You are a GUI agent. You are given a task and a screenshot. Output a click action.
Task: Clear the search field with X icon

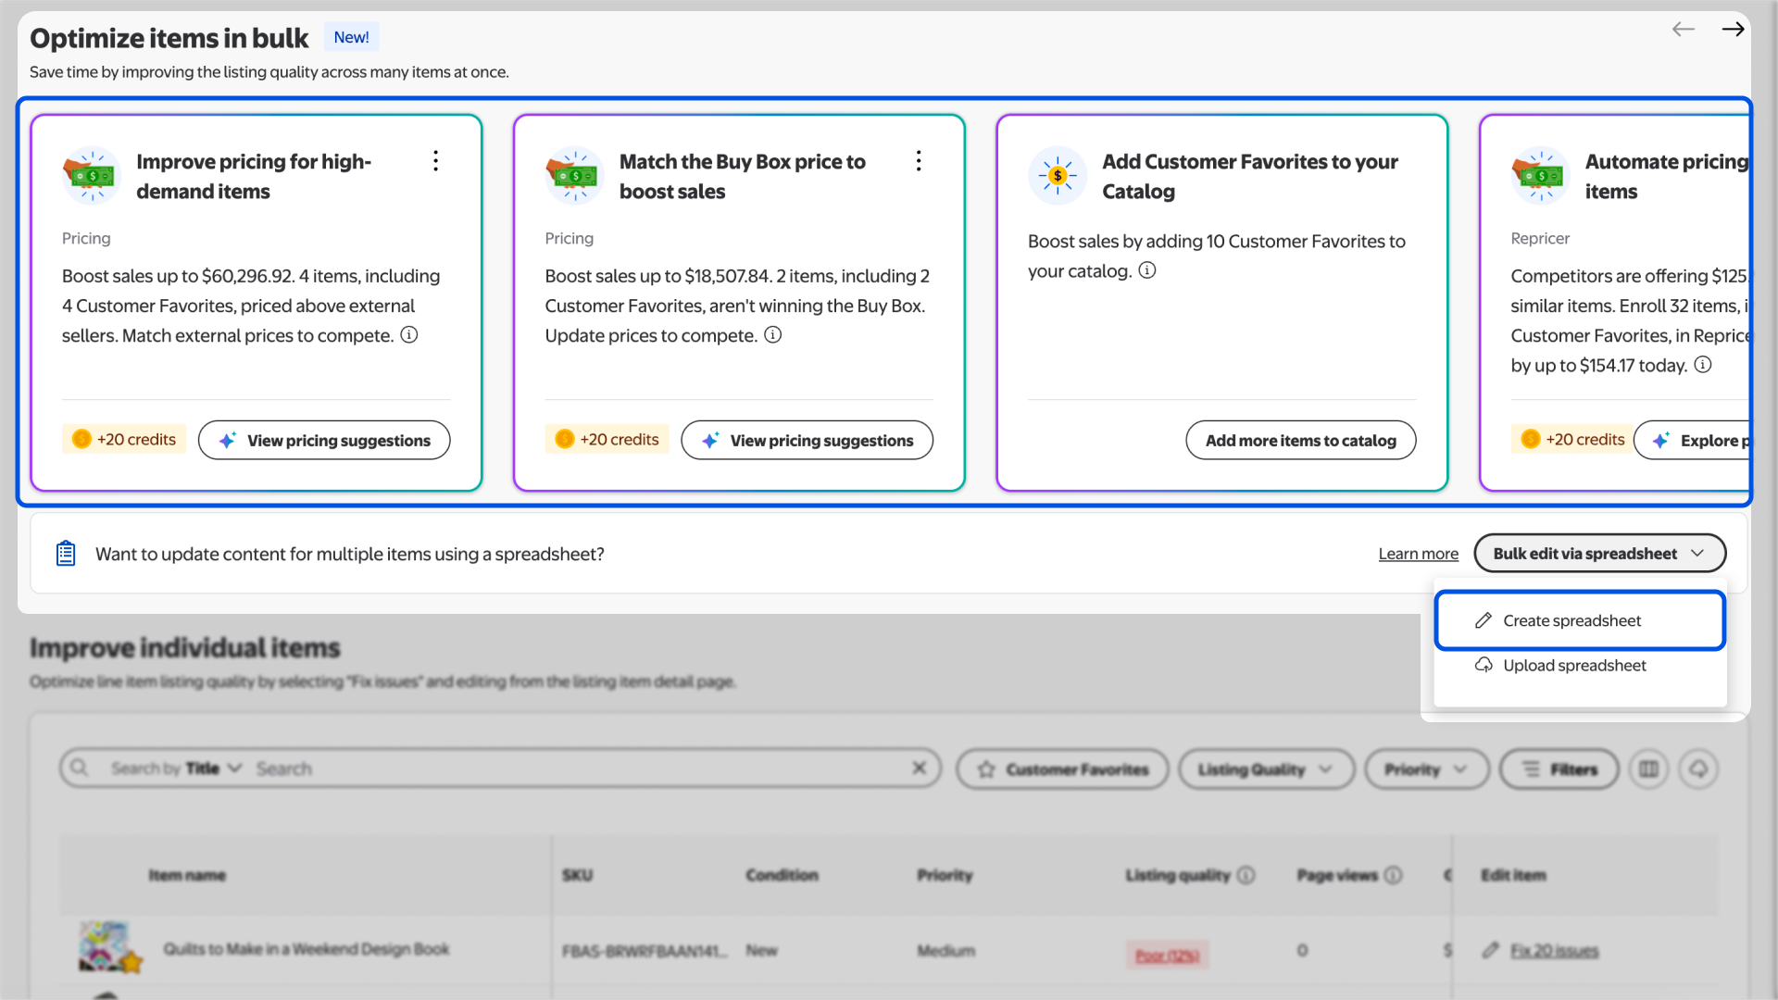click(x=920, y=769)
